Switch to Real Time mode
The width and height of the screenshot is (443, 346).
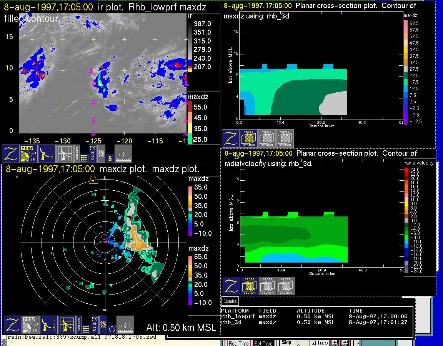coord(239,343)
